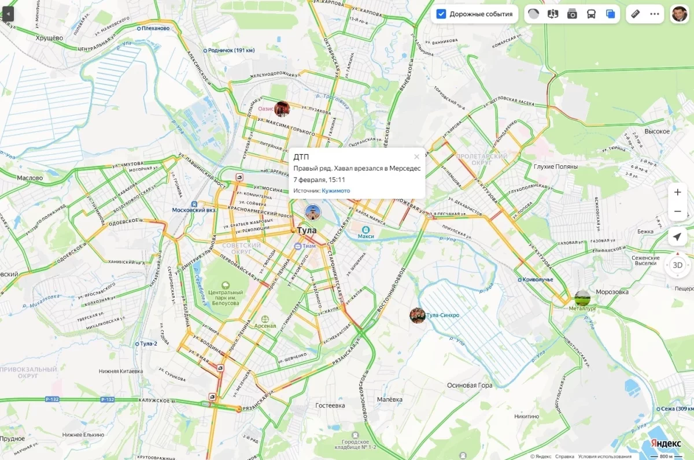Screen dimensions: 694x460
Task: Uncheck the Дорожные события checkbox
Action: 441,14
